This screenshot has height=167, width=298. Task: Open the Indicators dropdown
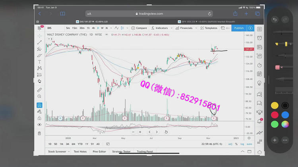click(x=161, y=28)
